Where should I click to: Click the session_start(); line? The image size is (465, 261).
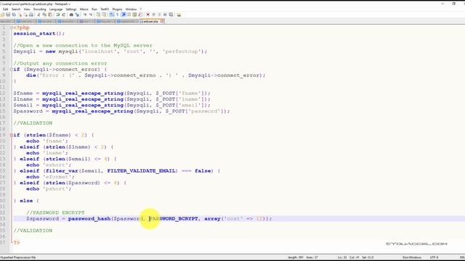pyautogui.click(x=39, y=33)
